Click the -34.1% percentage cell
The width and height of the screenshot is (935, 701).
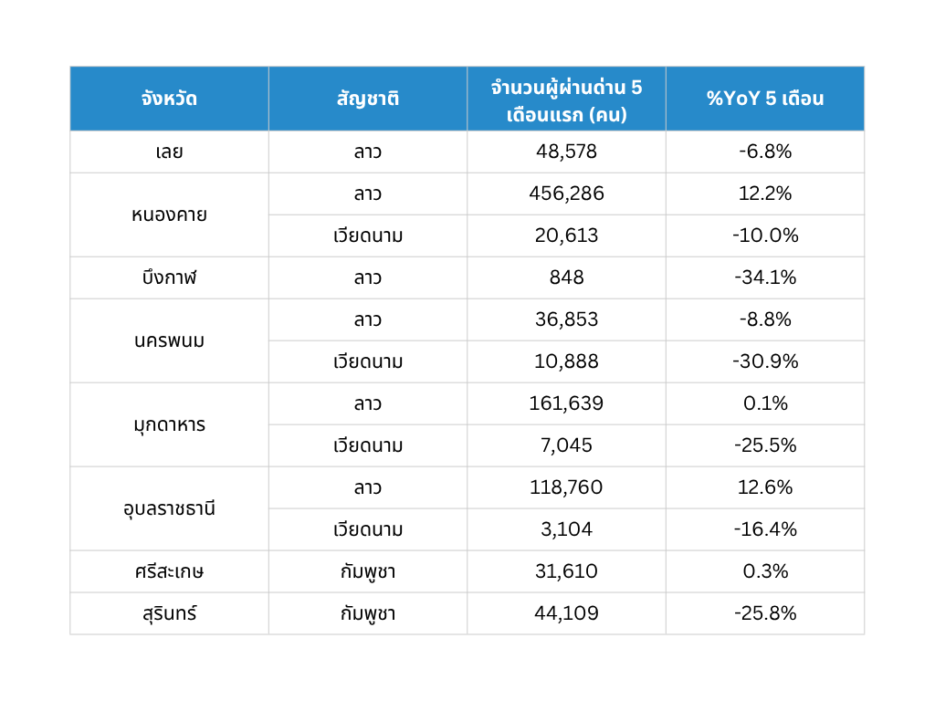click(x=765, y=277)
